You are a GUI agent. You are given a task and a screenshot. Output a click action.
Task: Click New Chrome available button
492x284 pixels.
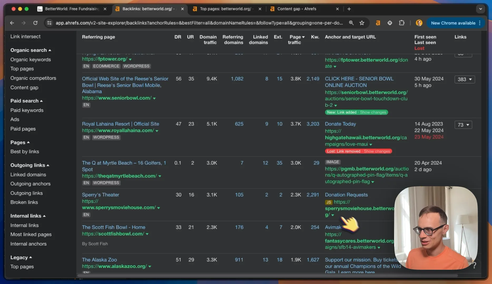pyautogui.click(x=453, y=23)
